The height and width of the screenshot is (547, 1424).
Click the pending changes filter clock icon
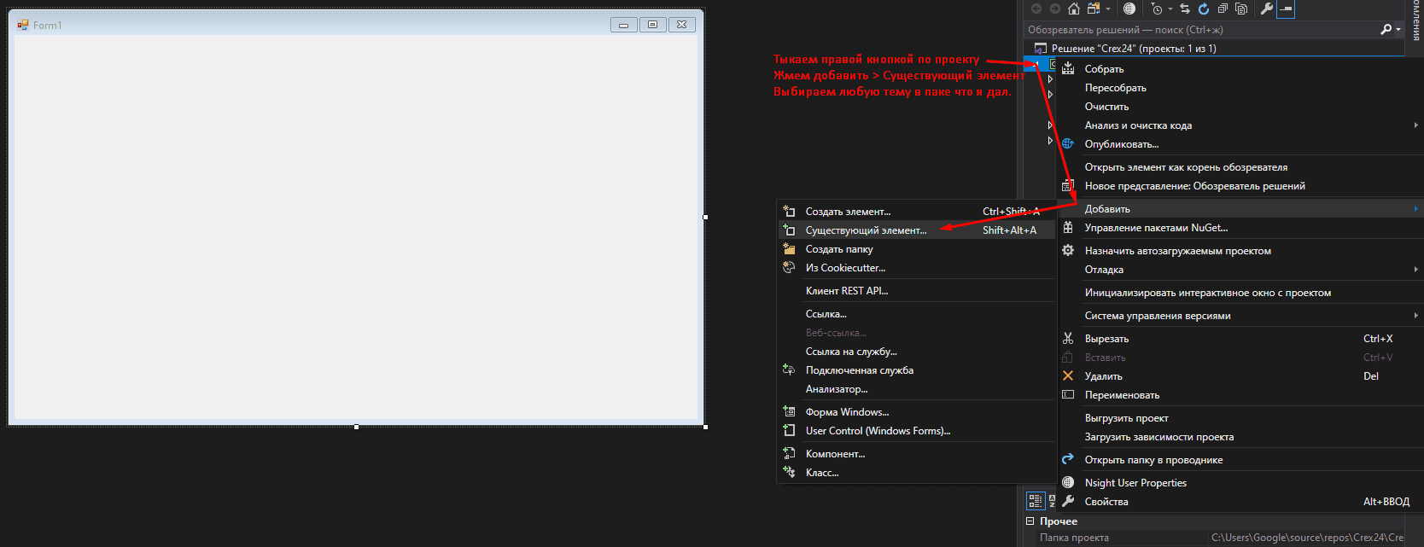point(1157,9)
